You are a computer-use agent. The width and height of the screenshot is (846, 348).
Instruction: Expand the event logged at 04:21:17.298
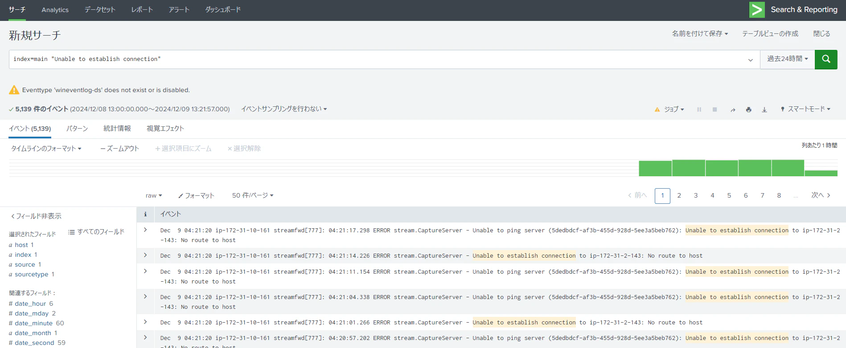(145, 230)
